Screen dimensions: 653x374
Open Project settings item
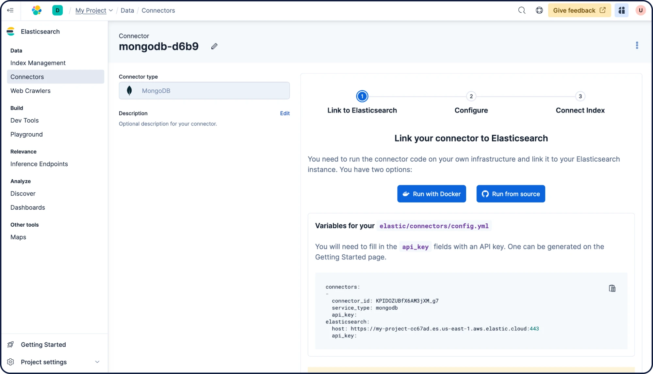click(44, 362)
